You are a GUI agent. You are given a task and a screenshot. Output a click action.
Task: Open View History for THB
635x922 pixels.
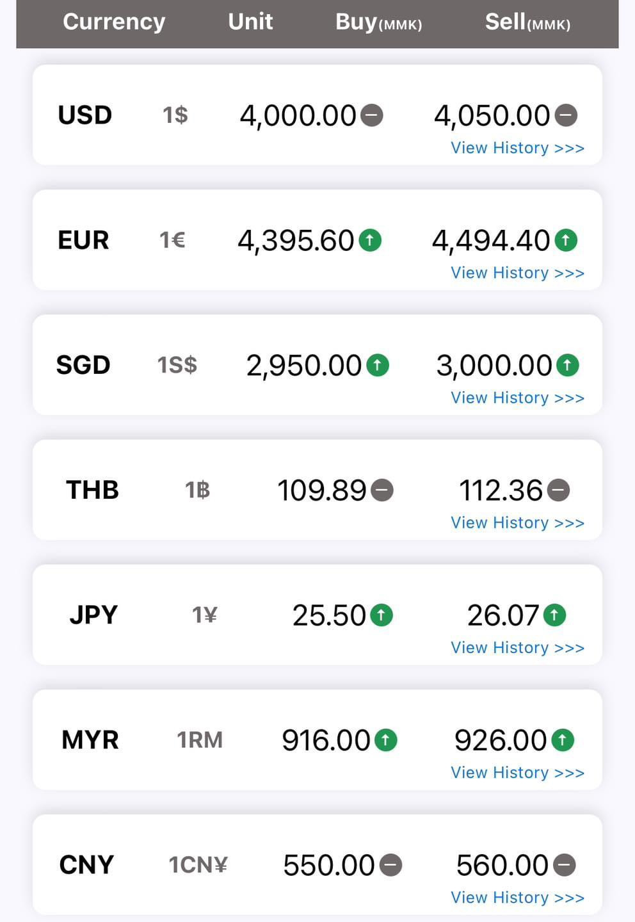click(517, 522)
